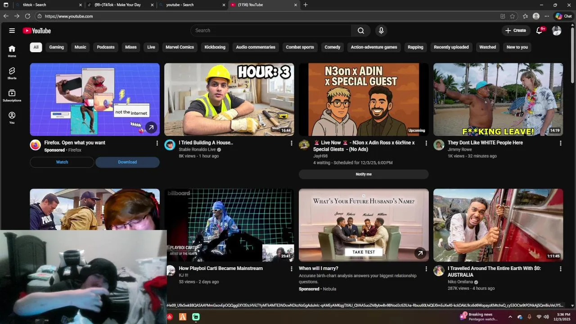This screenshot has width=576, height=324.
Task: Switch to tiktok - Search tab
Action: click(48, 5)
